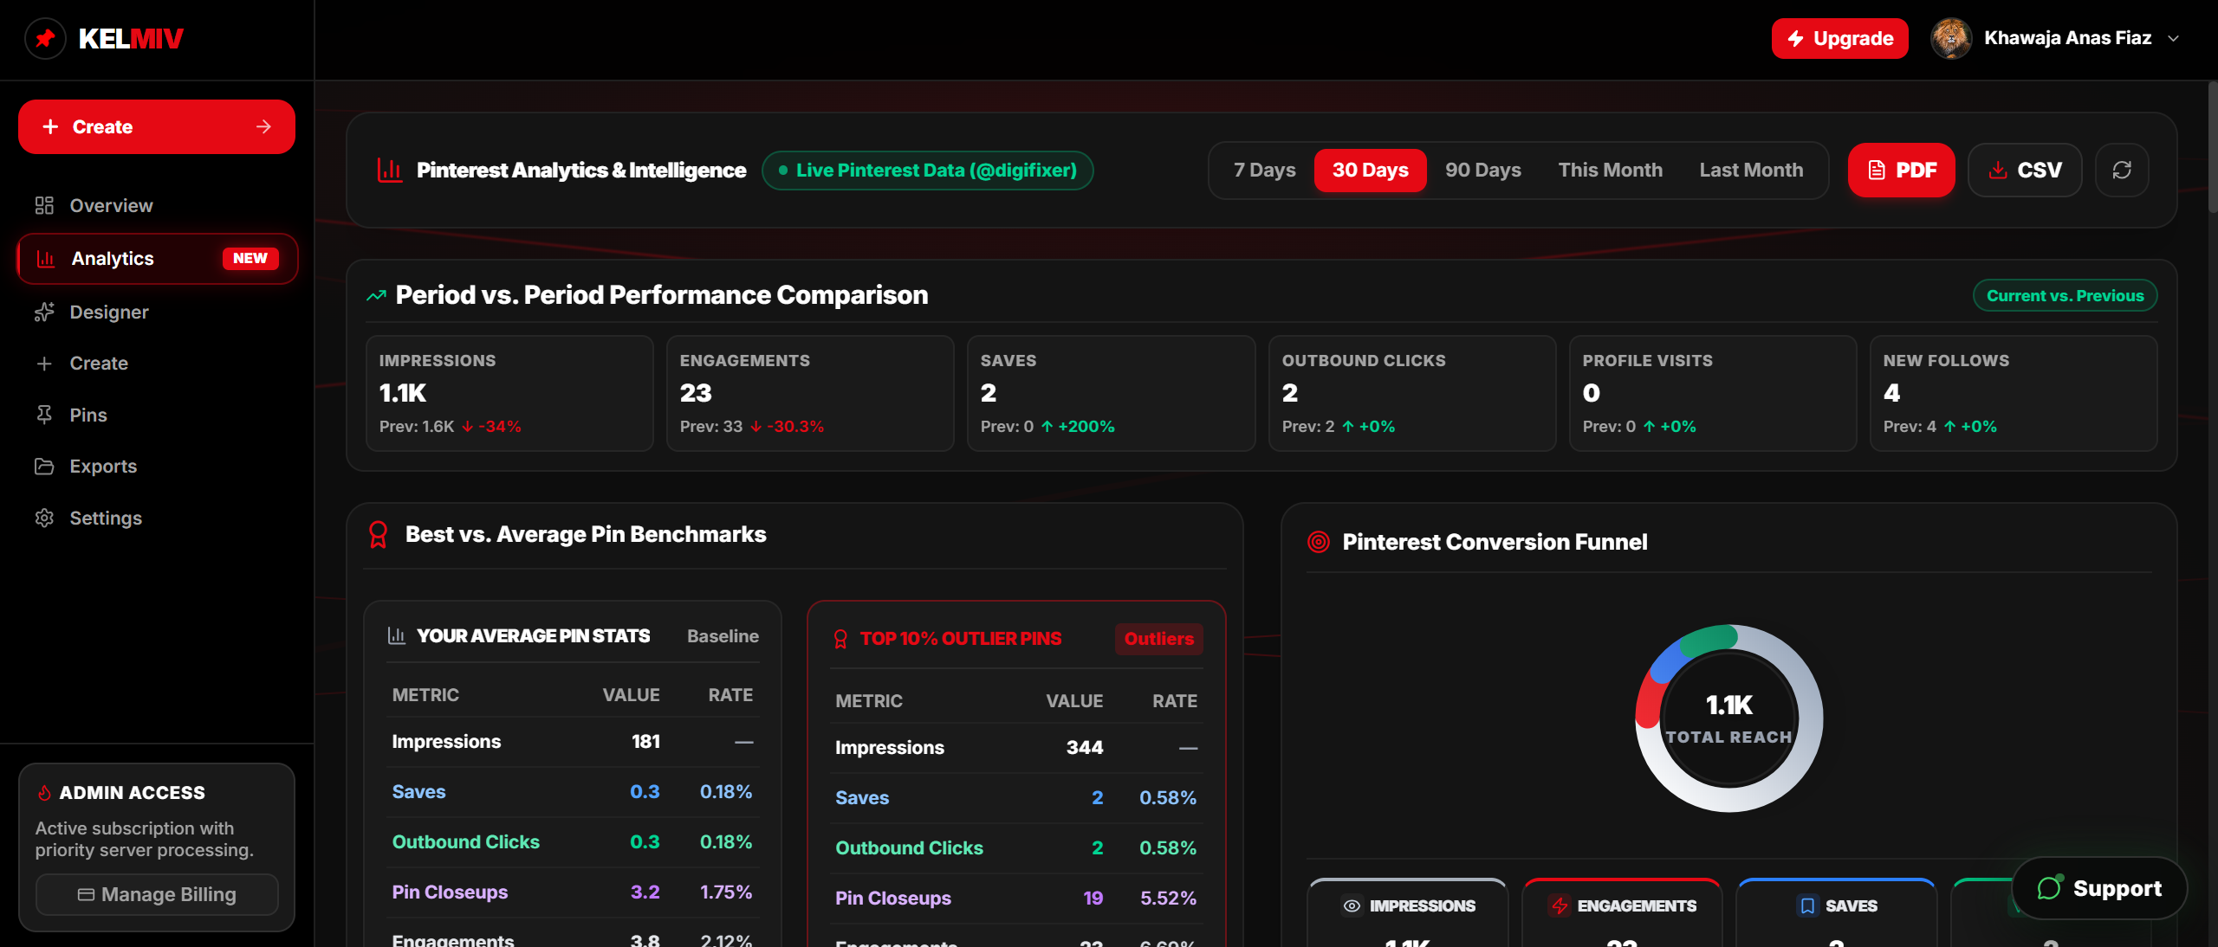Open Exports in the sidebar
Screen dimensions: 2218x947
(x=157, y=466)
